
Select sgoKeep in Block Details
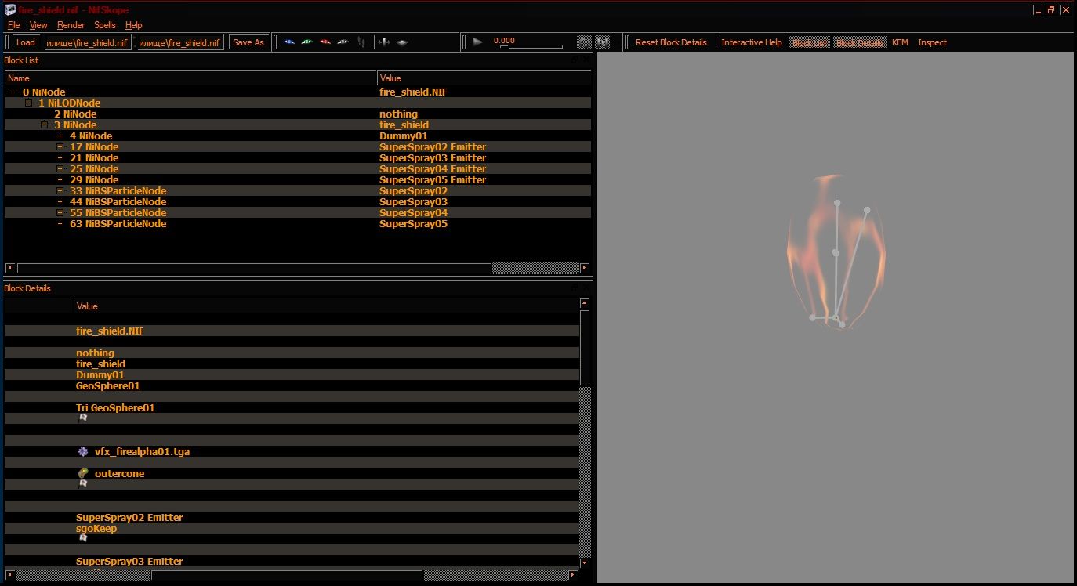[96, 528]
